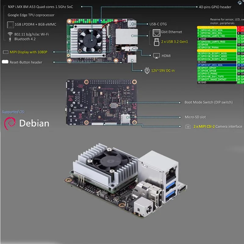
Task: Select the Debian wordmark text
Action: pyautogui.click(x=34, y=123)
